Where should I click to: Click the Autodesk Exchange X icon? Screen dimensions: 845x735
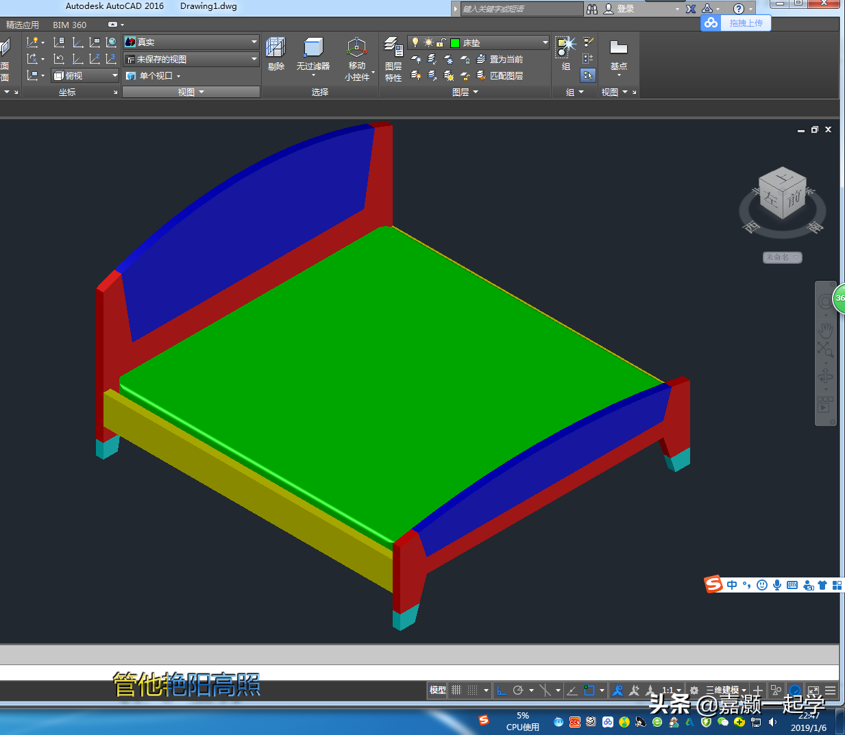point(691,9)
